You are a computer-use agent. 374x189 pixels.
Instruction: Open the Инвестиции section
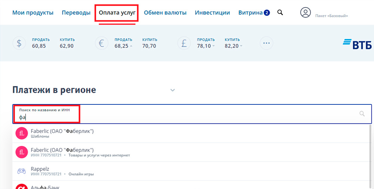212,13
